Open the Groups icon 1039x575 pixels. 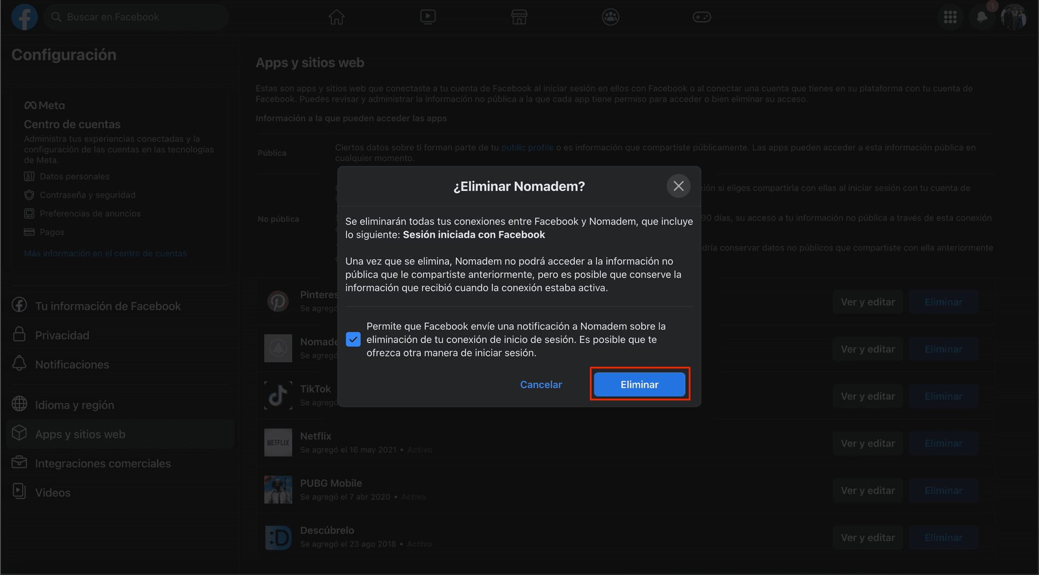pos(610,17)
